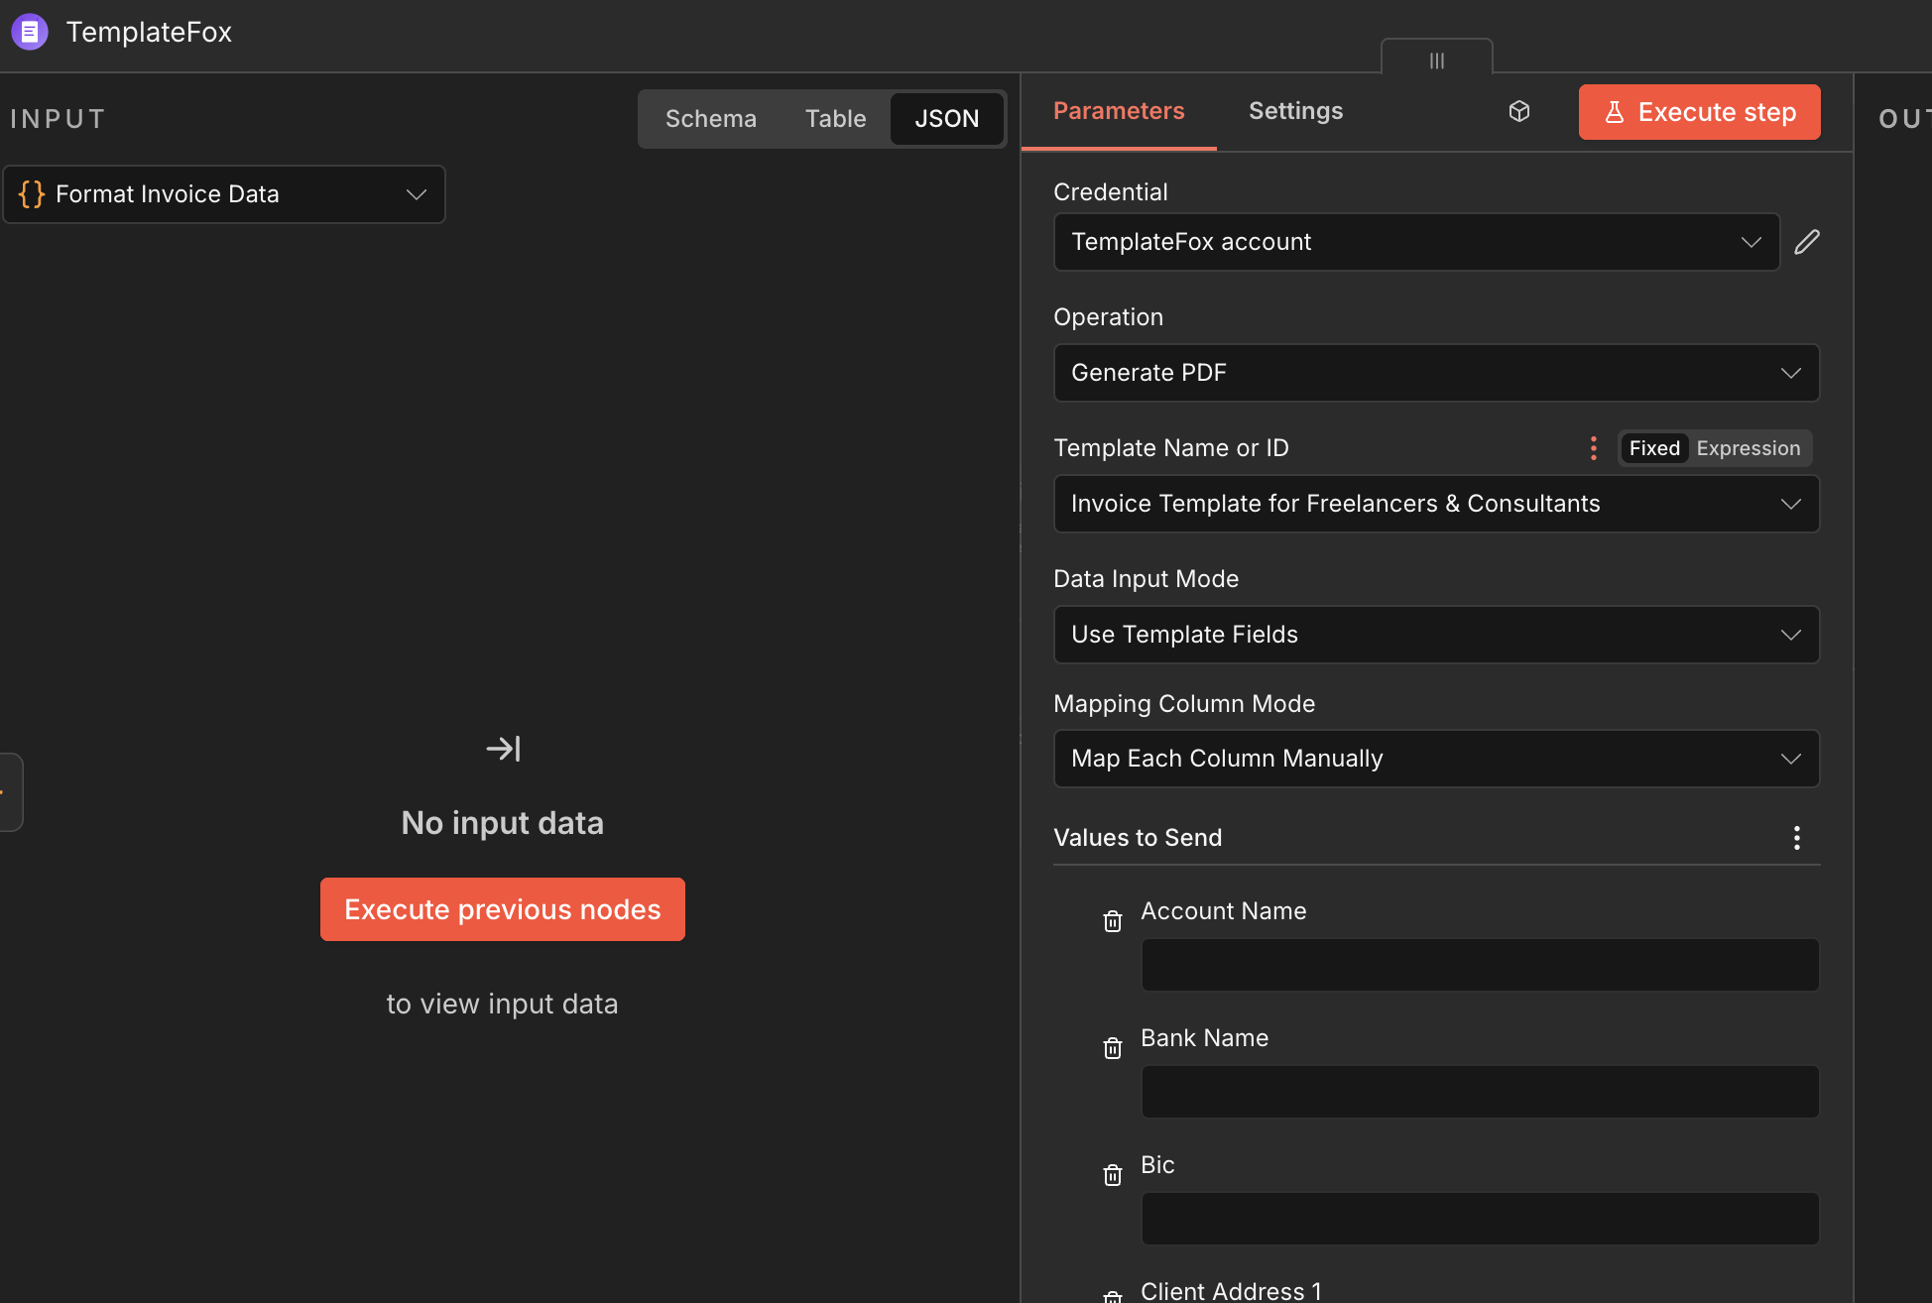Open the Invoice Template for Freelancers dropdown

point(1436,504)
